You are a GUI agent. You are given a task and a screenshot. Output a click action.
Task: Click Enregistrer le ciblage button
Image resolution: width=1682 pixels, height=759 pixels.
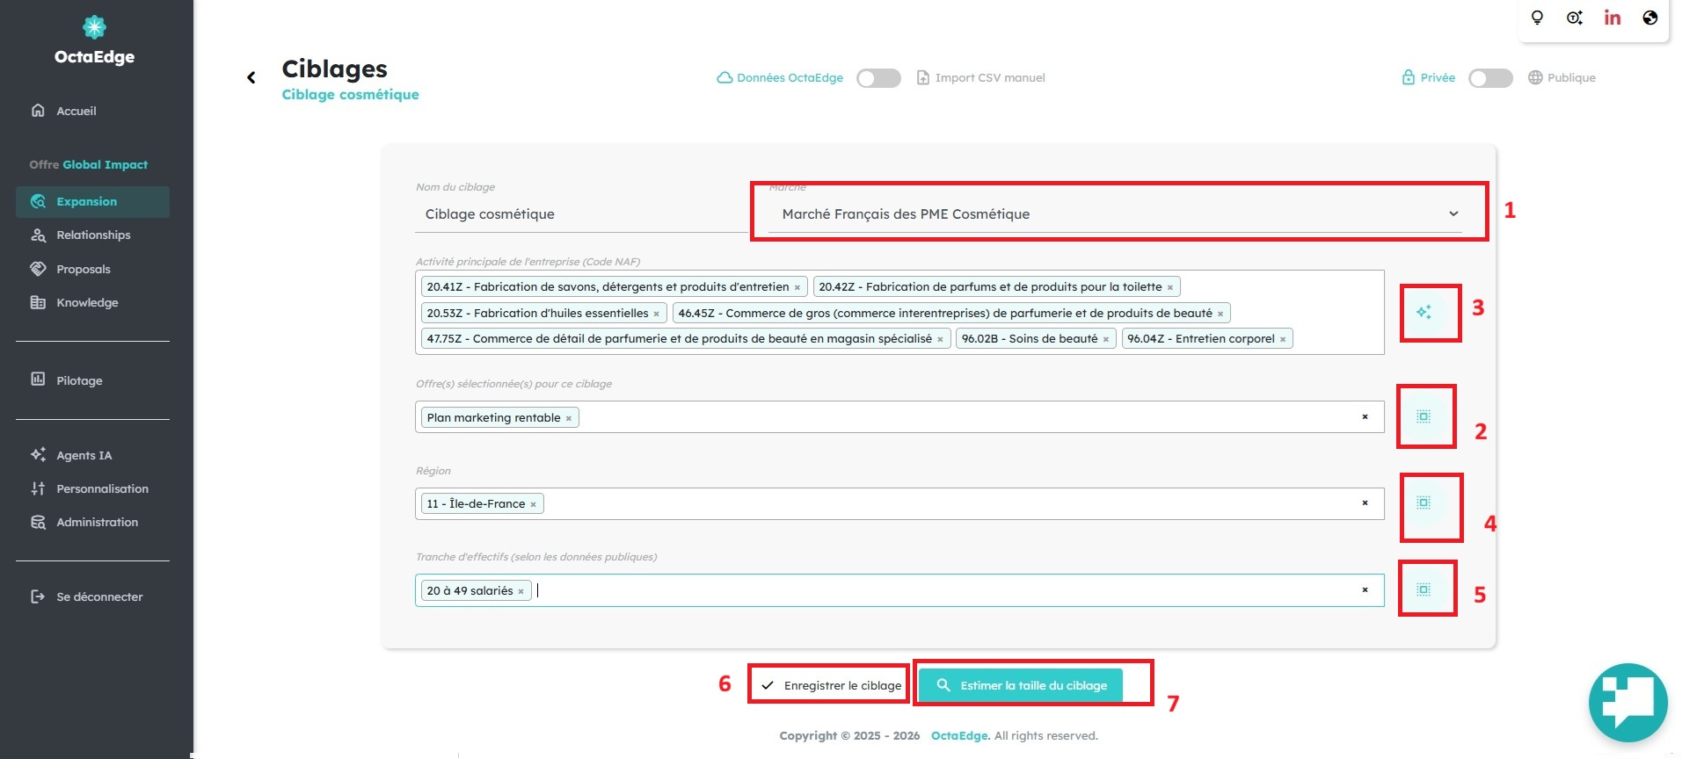(831, 685)
